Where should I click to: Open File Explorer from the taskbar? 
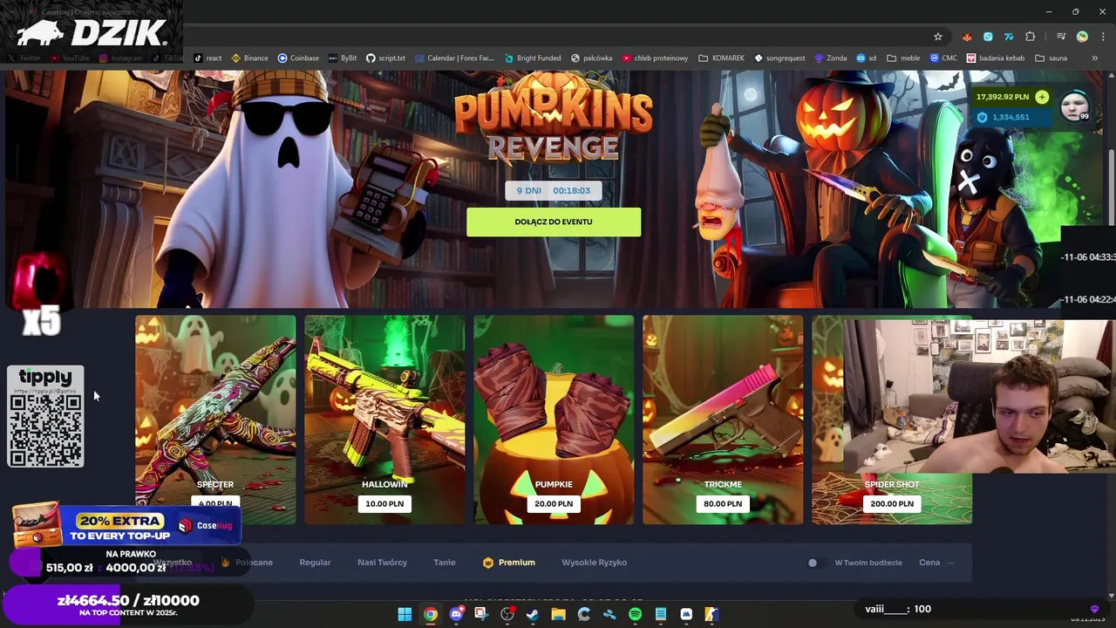[558, 614]
